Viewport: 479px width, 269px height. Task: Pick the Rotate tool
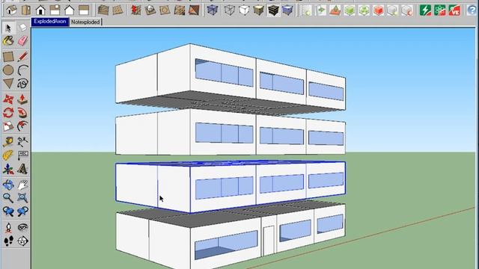tap(8, 113)
